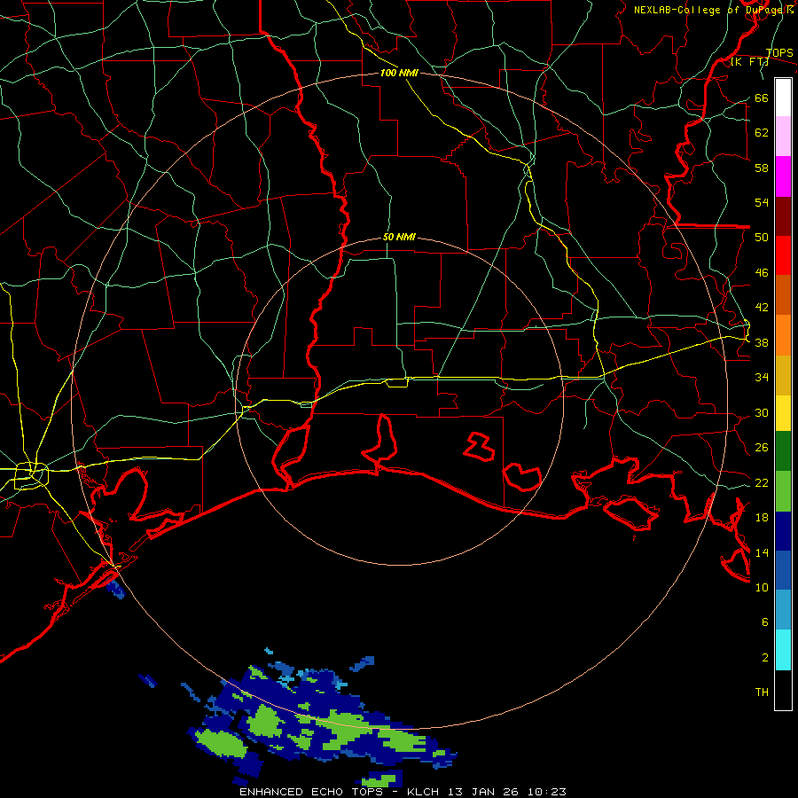Click legend value 54
The image size is (798, 798).
tap(762, 202)
